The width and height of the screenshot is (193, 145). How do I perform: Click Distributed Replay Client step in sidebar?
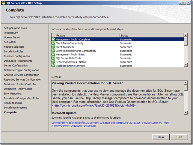tap(18, 89)
